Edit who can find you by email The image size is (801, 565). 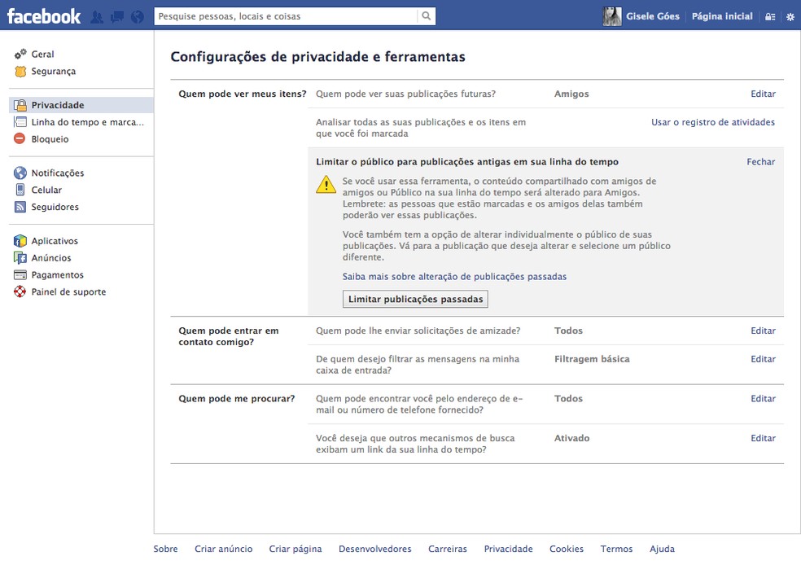click(x=763, y=398)
